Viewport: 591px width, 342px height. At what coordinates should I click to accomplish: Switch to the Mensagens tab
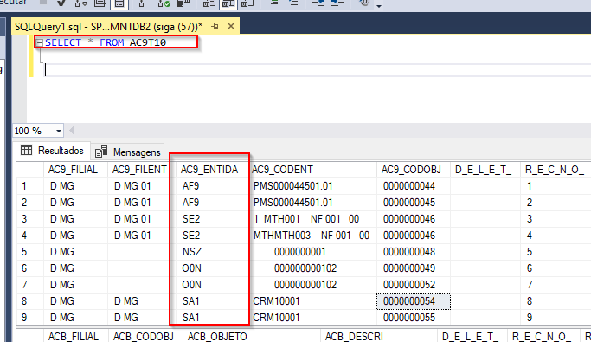tap(128, 152)
